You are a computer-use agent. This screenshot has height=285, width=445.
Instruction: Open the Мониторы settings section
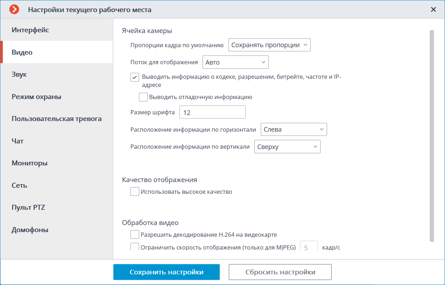coord(29,163)
